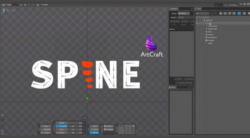The width and height of the screenshot is (250, 138).
Task: Toggle Bones compensation button
Action: 108,126
